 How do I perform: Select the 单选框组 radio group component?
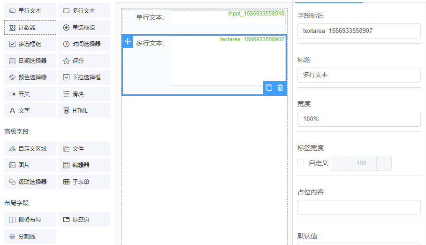[x=84, y=28]
